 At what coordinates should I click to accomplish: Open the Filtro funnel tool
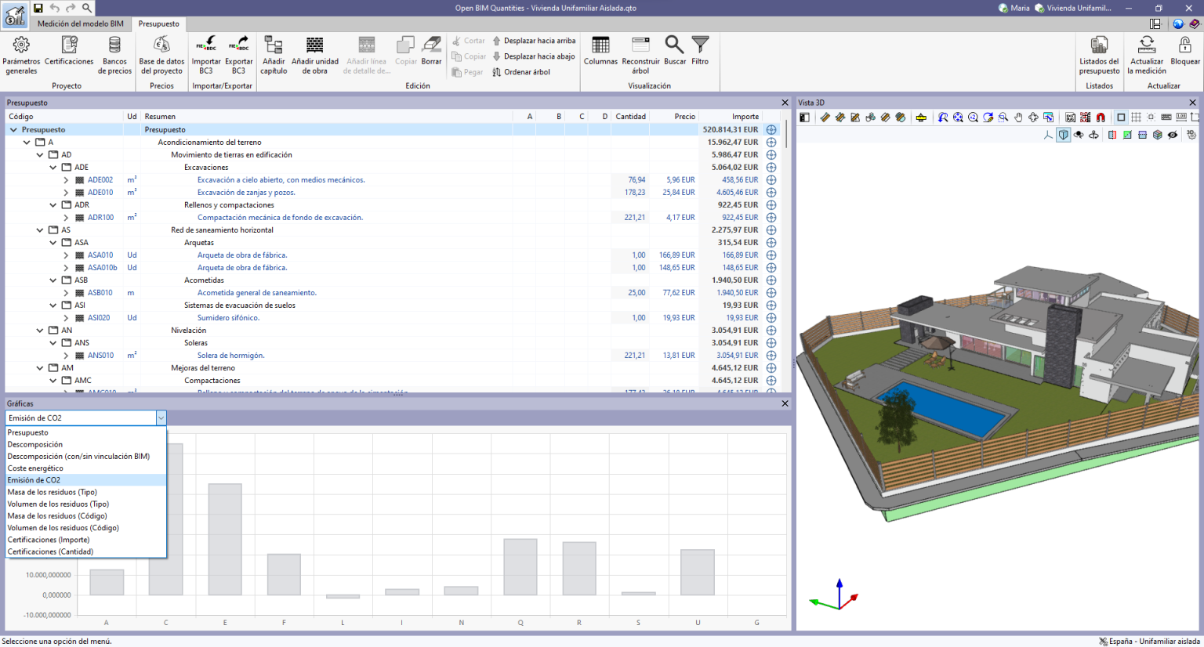pyautogui.click(x=700, y=50)
